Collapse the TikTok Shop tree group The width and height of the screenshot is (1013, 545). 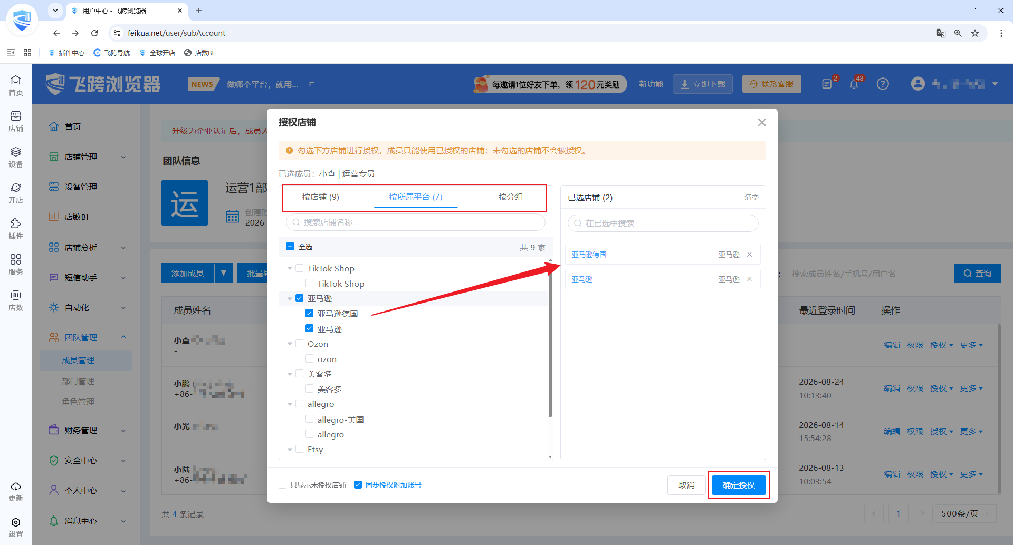coord(290,268)
